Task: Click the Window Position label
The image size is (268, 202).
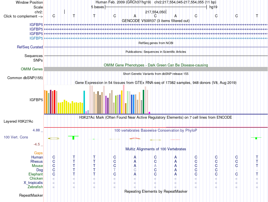Action: (x=29, y=2)
